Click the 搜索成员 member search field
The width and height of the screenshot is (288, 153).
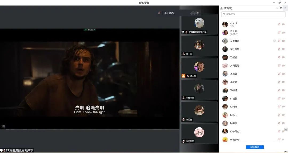coord(253,14)
